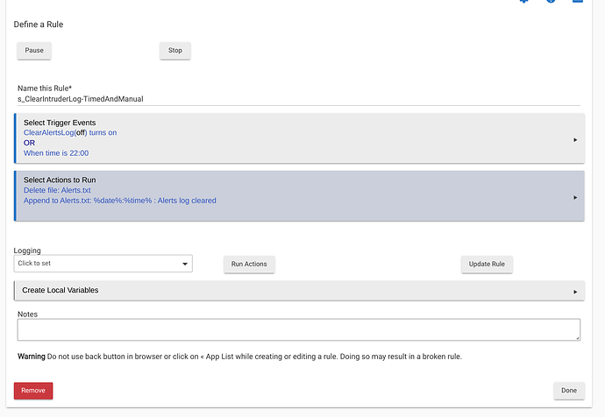This screenshot has width=605, height=417.
Task: Open the Logging dropdown
Action: 103,264
